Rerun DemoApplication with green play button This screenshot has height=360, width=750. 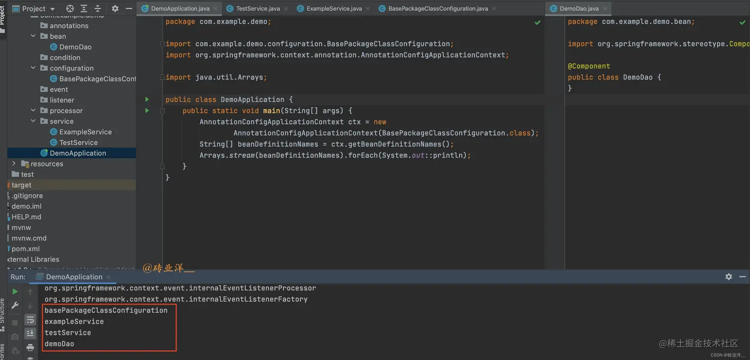point(15,292)
